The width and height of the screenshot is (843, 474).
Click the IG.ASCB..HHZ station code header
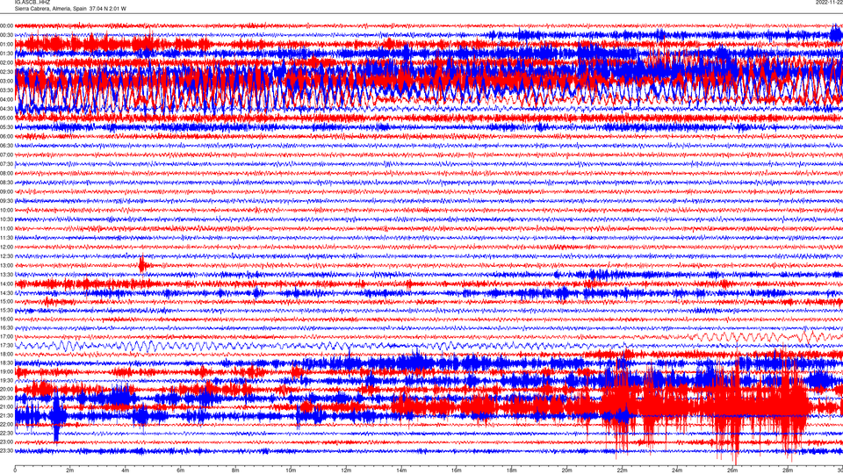[32, 2]
